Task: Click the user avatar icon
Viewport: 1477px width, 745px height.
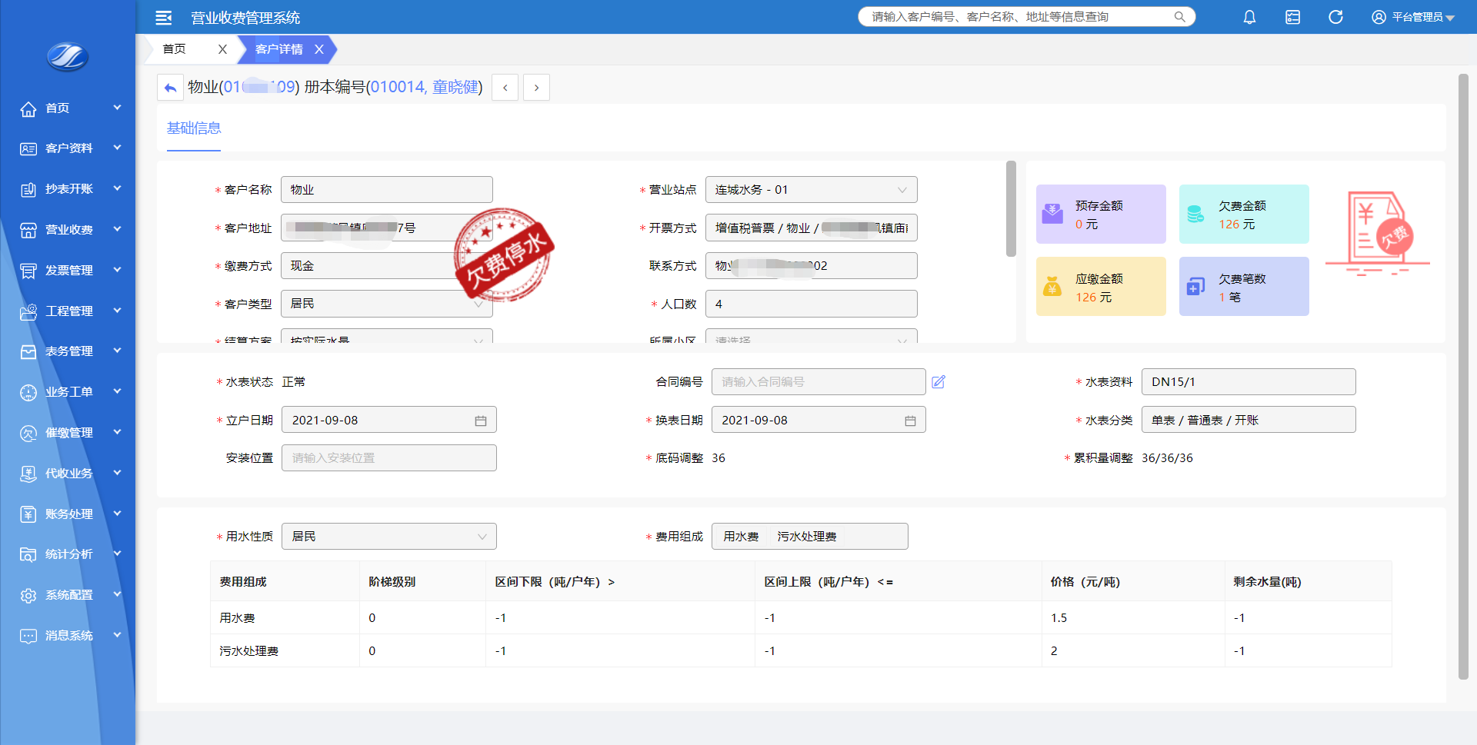Action: (x=1379, y=17)
